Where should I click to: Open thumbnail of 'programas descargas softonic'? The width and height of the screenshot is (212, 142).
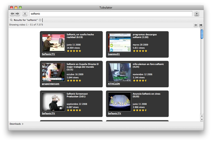coord(119,43)
